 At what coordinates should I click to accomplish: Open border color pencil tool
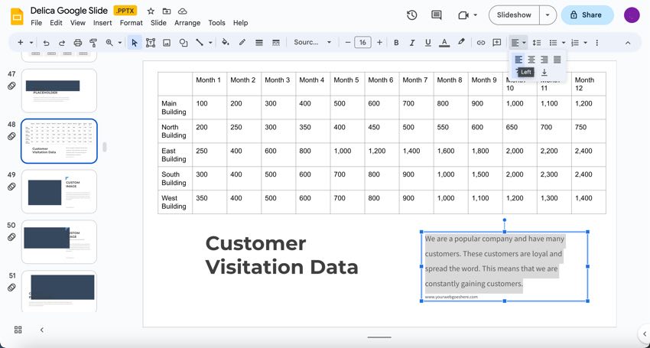(x=242, y=42)
